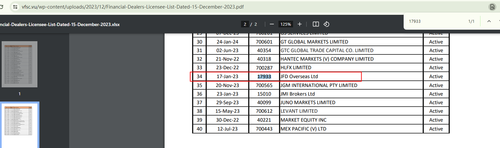Open site information icon beside the URL
This screenshot has width=500, height=148.
coord(15,7)
